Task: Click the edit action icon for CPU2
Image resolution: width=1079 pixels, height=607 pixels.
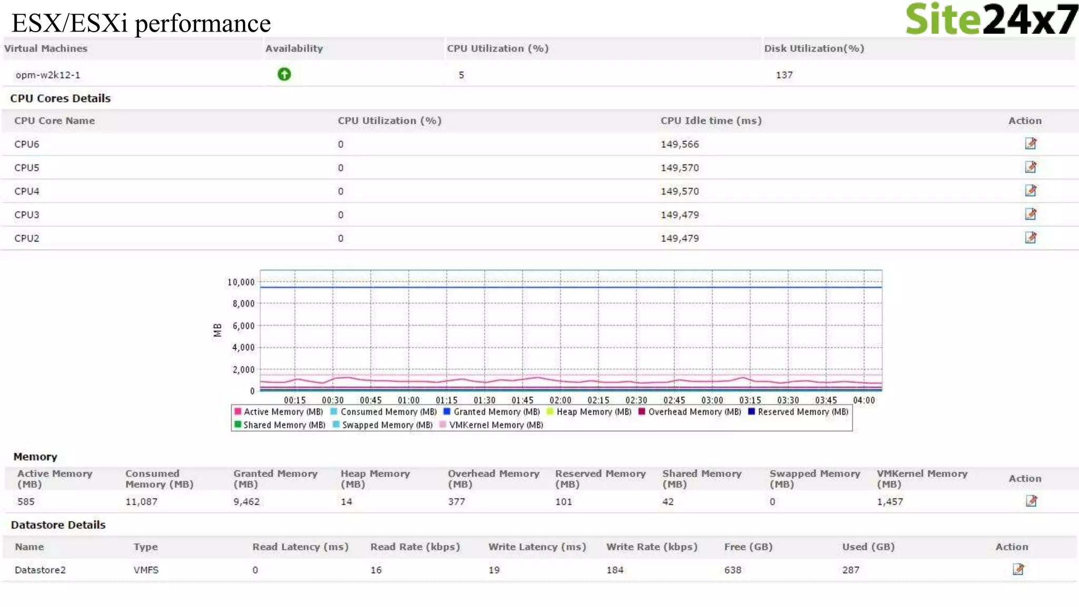Action: (1031, 238)
